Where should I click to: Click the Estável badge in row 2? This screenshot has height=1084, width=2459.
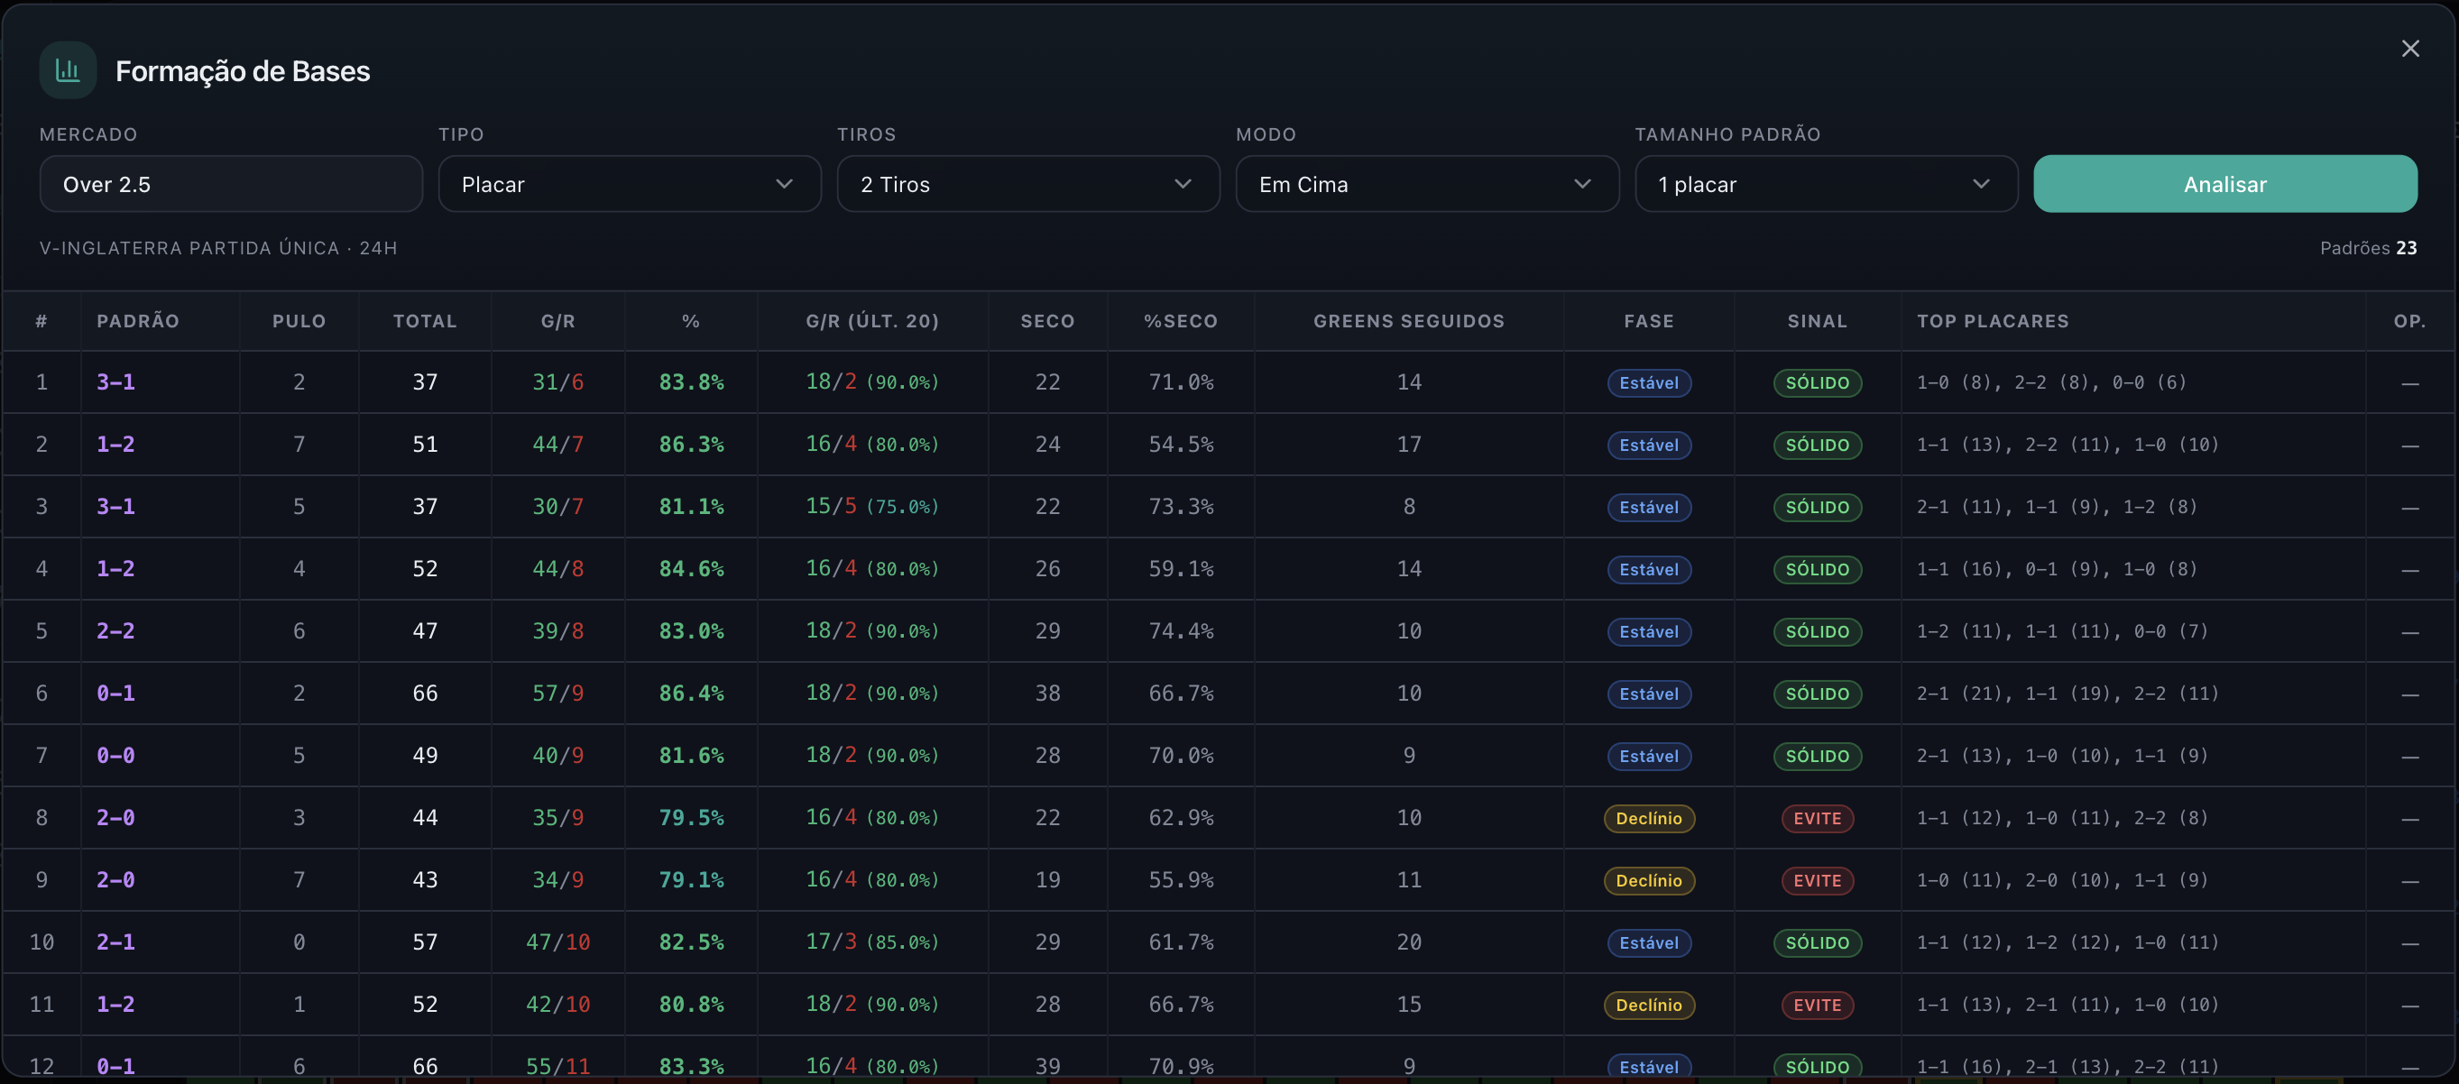(1649, 445)
